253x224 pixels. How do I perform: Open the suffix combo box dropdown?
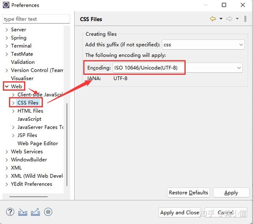click(x=241, y=44)
